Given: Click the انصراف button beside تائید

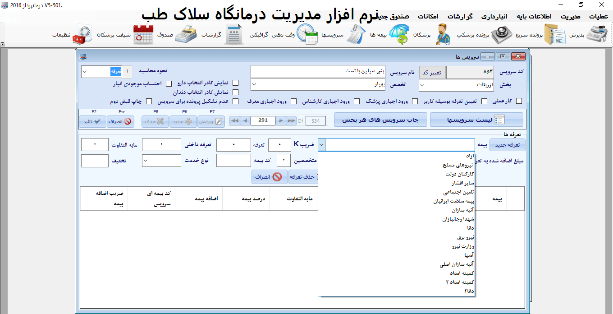Looking at the screenshot, I should point(120,121).
